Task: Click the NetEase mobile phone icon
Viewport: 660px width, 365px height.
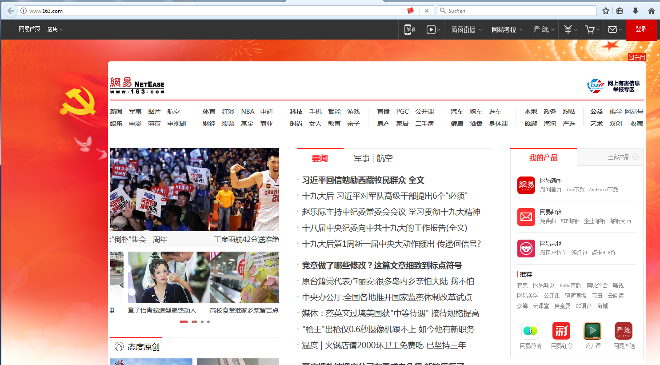Action: point(410,29)
